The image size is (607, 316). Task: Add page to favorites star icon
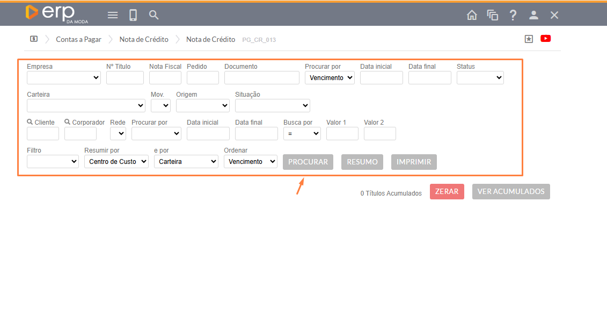[x=529, y=39]
